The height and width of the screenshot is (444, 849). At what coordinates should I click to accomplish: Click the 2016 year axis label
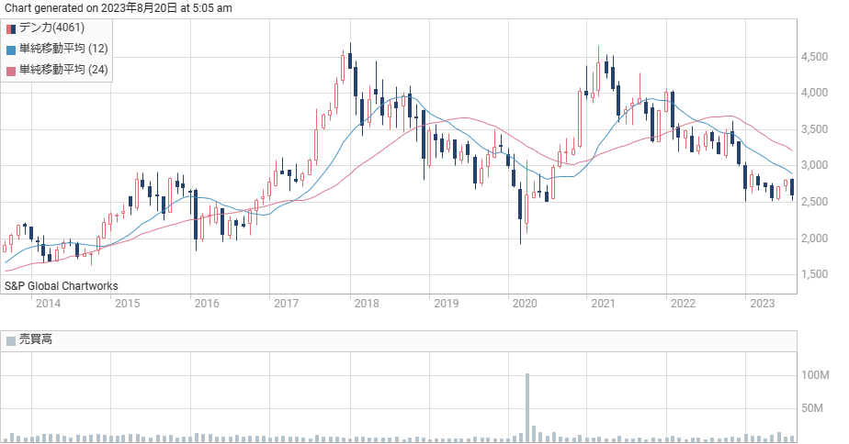[207, 304]
